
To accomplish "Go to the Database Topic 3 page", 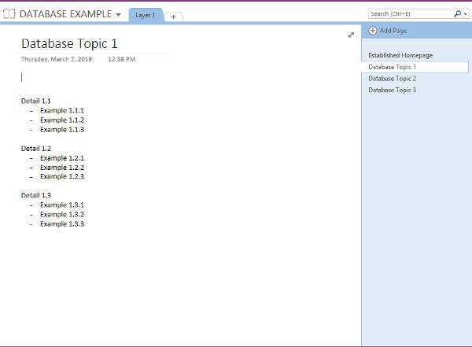I will coord(393,90).
